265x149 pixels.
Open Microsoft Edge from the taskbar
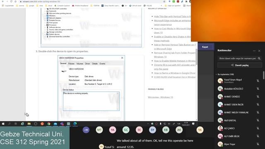(x=75, y=124)
